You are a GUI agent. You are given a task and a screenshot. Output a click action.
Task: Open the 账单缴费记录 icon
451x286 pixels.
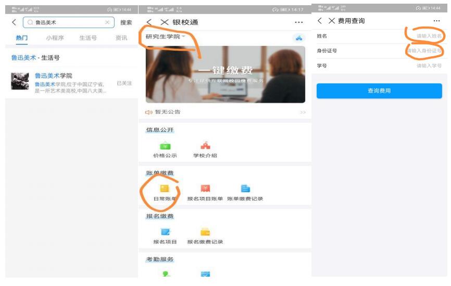(245, 189)
